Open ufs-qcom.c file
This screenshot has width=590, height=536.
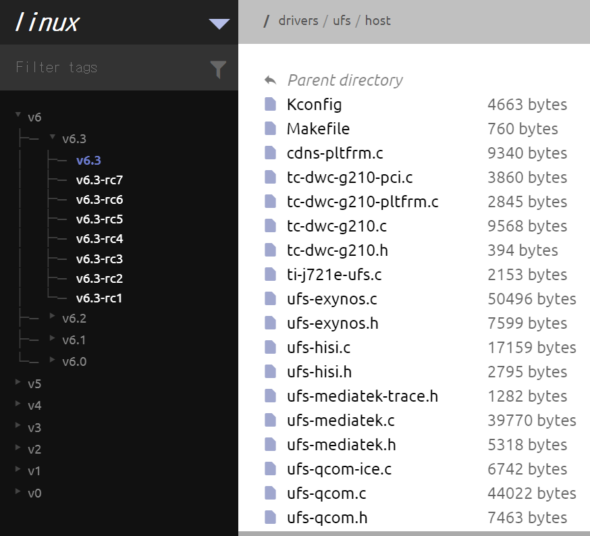[326, 493]
